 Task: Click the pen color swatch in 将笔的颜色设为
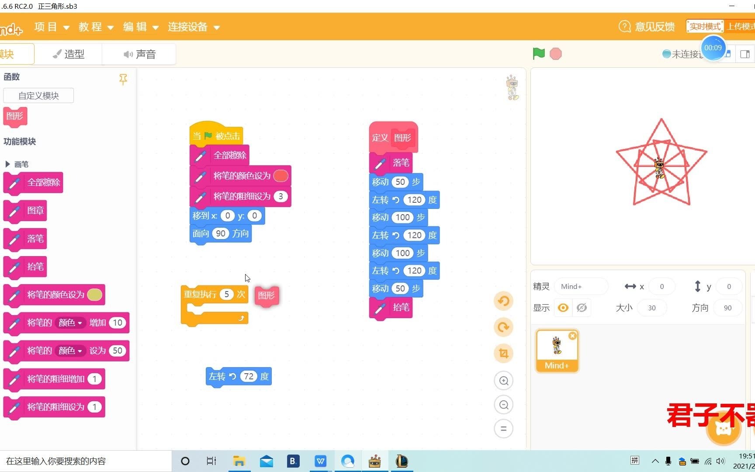[x=95, y=295]
